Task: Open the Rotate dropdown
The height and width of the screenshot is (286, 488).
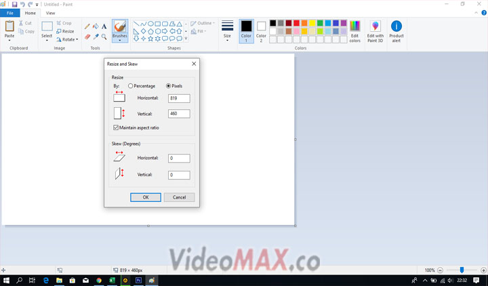Action: pos(67,39)
